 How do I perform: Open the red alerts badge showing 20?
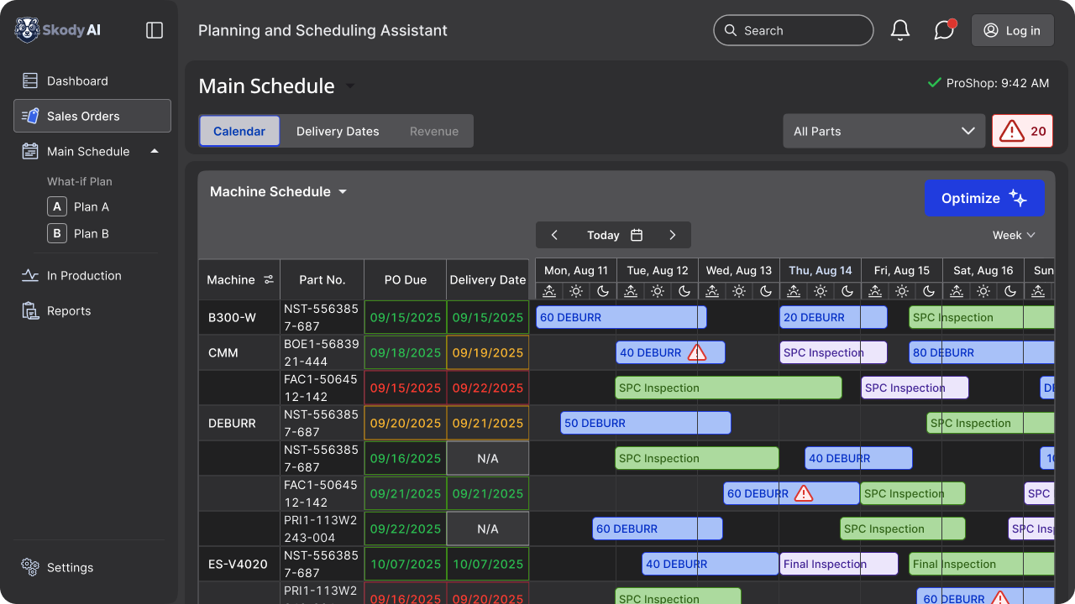pyautogui.click(x=1022, y=132)
